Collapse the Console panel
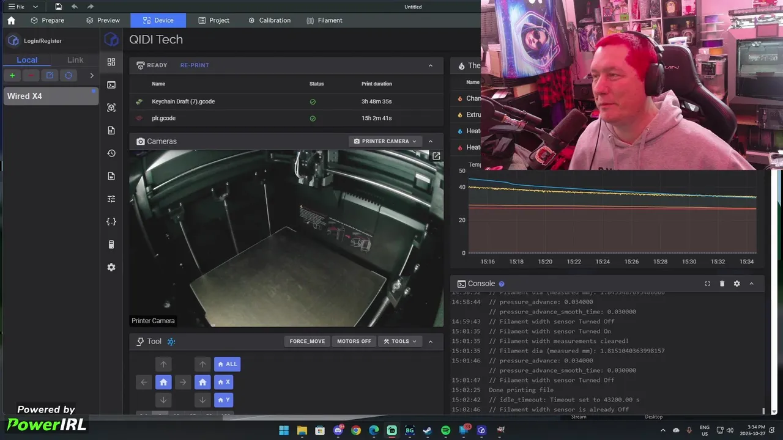Viewport: 783px width, 440px height. 752,284
